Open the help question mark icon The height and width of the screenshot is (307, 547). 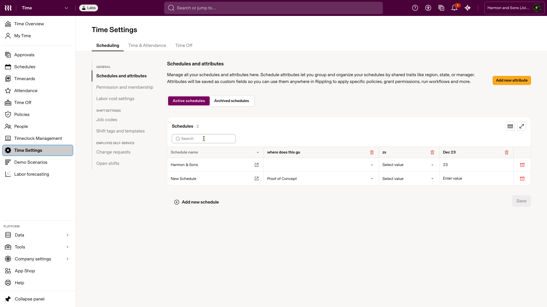point(415,8)
